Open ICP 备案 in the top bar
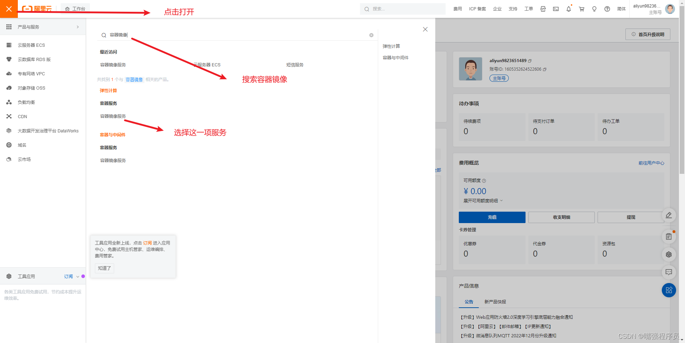The image size is (685, 343). pos(477,9)
